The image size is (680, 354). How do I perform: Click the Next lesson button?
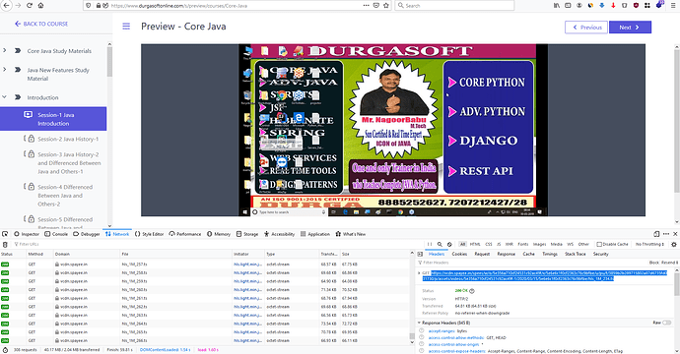click(630, 27)
